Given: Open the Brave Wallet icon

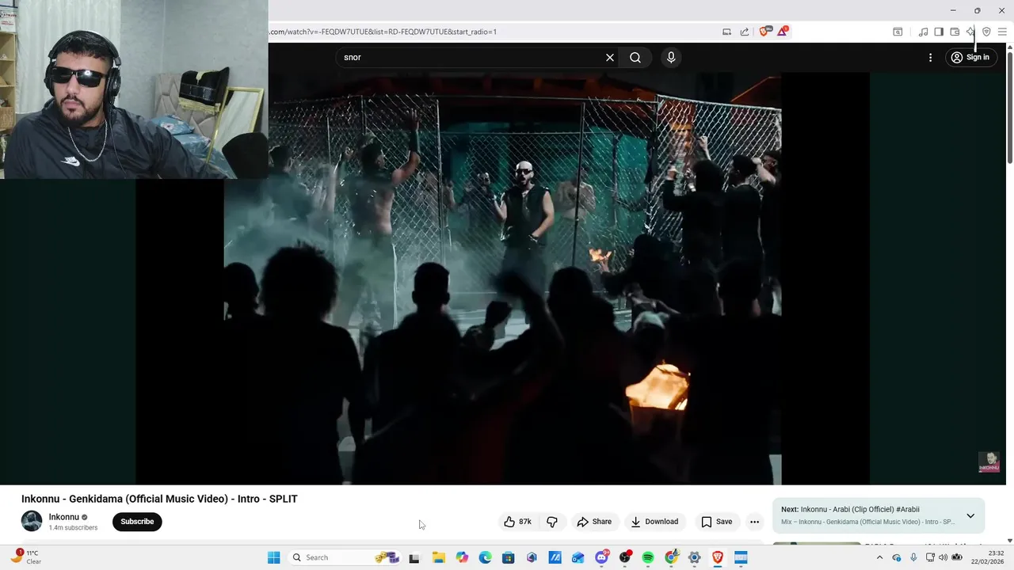Looking at the screenshot, I should point(955,32).
